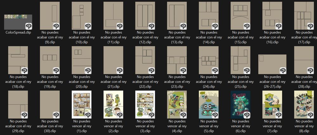The height and width of the screenshot is (135, 317).
Task: Click Clip Studio badge on vencer (6).clip
Action: (x=247, y=115)
